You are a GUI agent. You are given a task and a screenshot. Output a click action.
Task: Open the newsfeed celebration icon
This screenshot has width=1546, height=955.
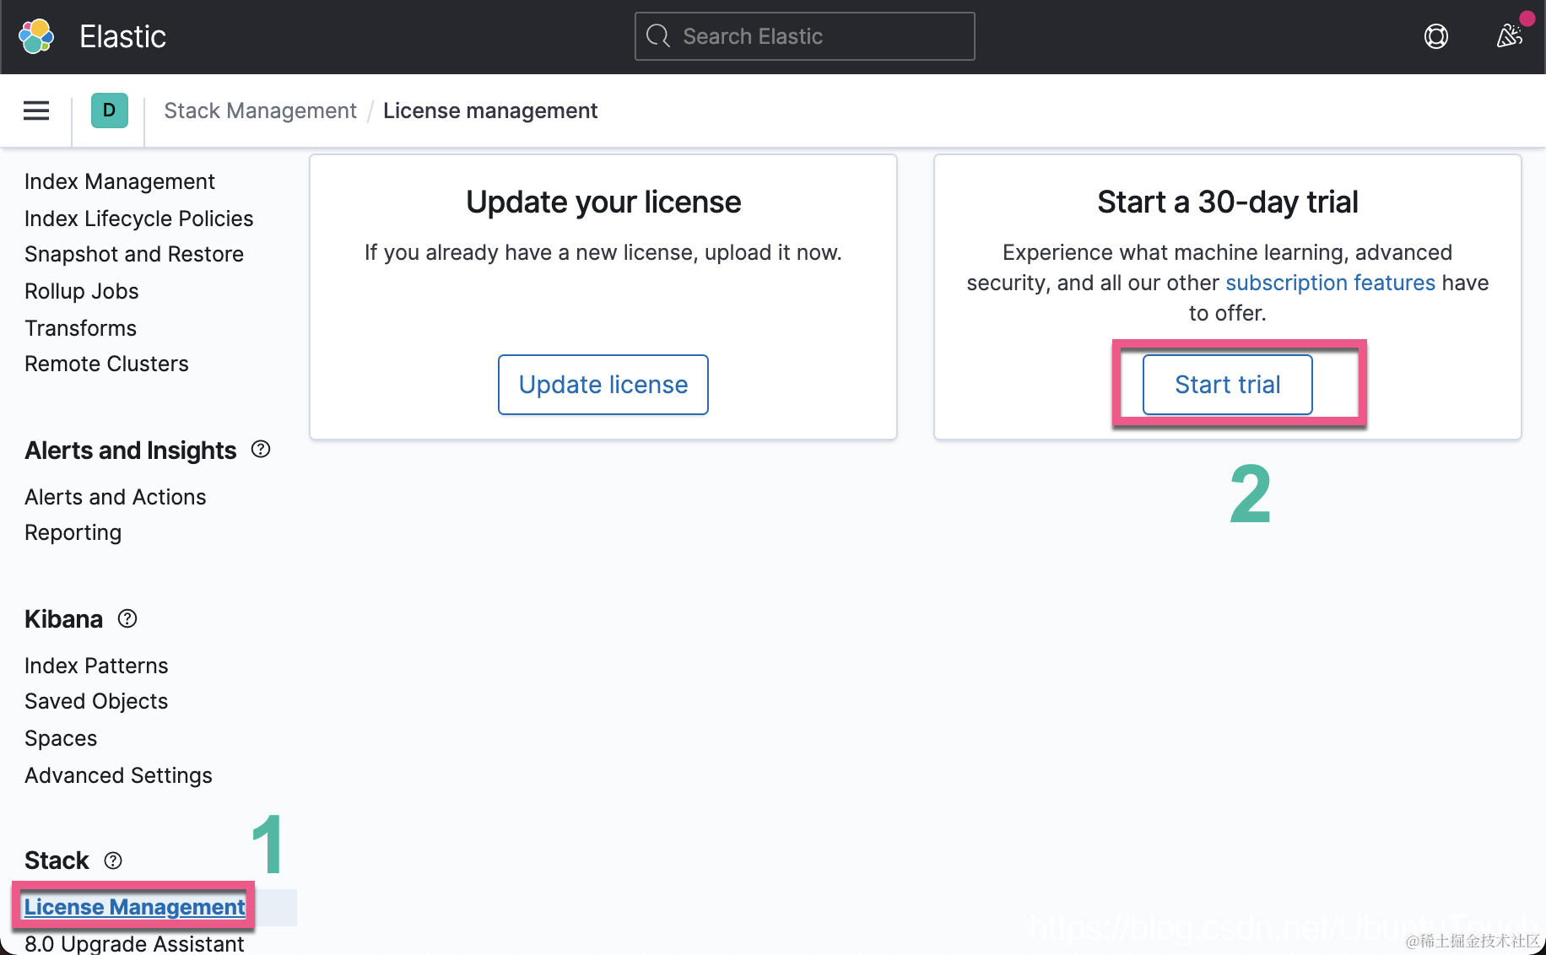click(1509, 36)
